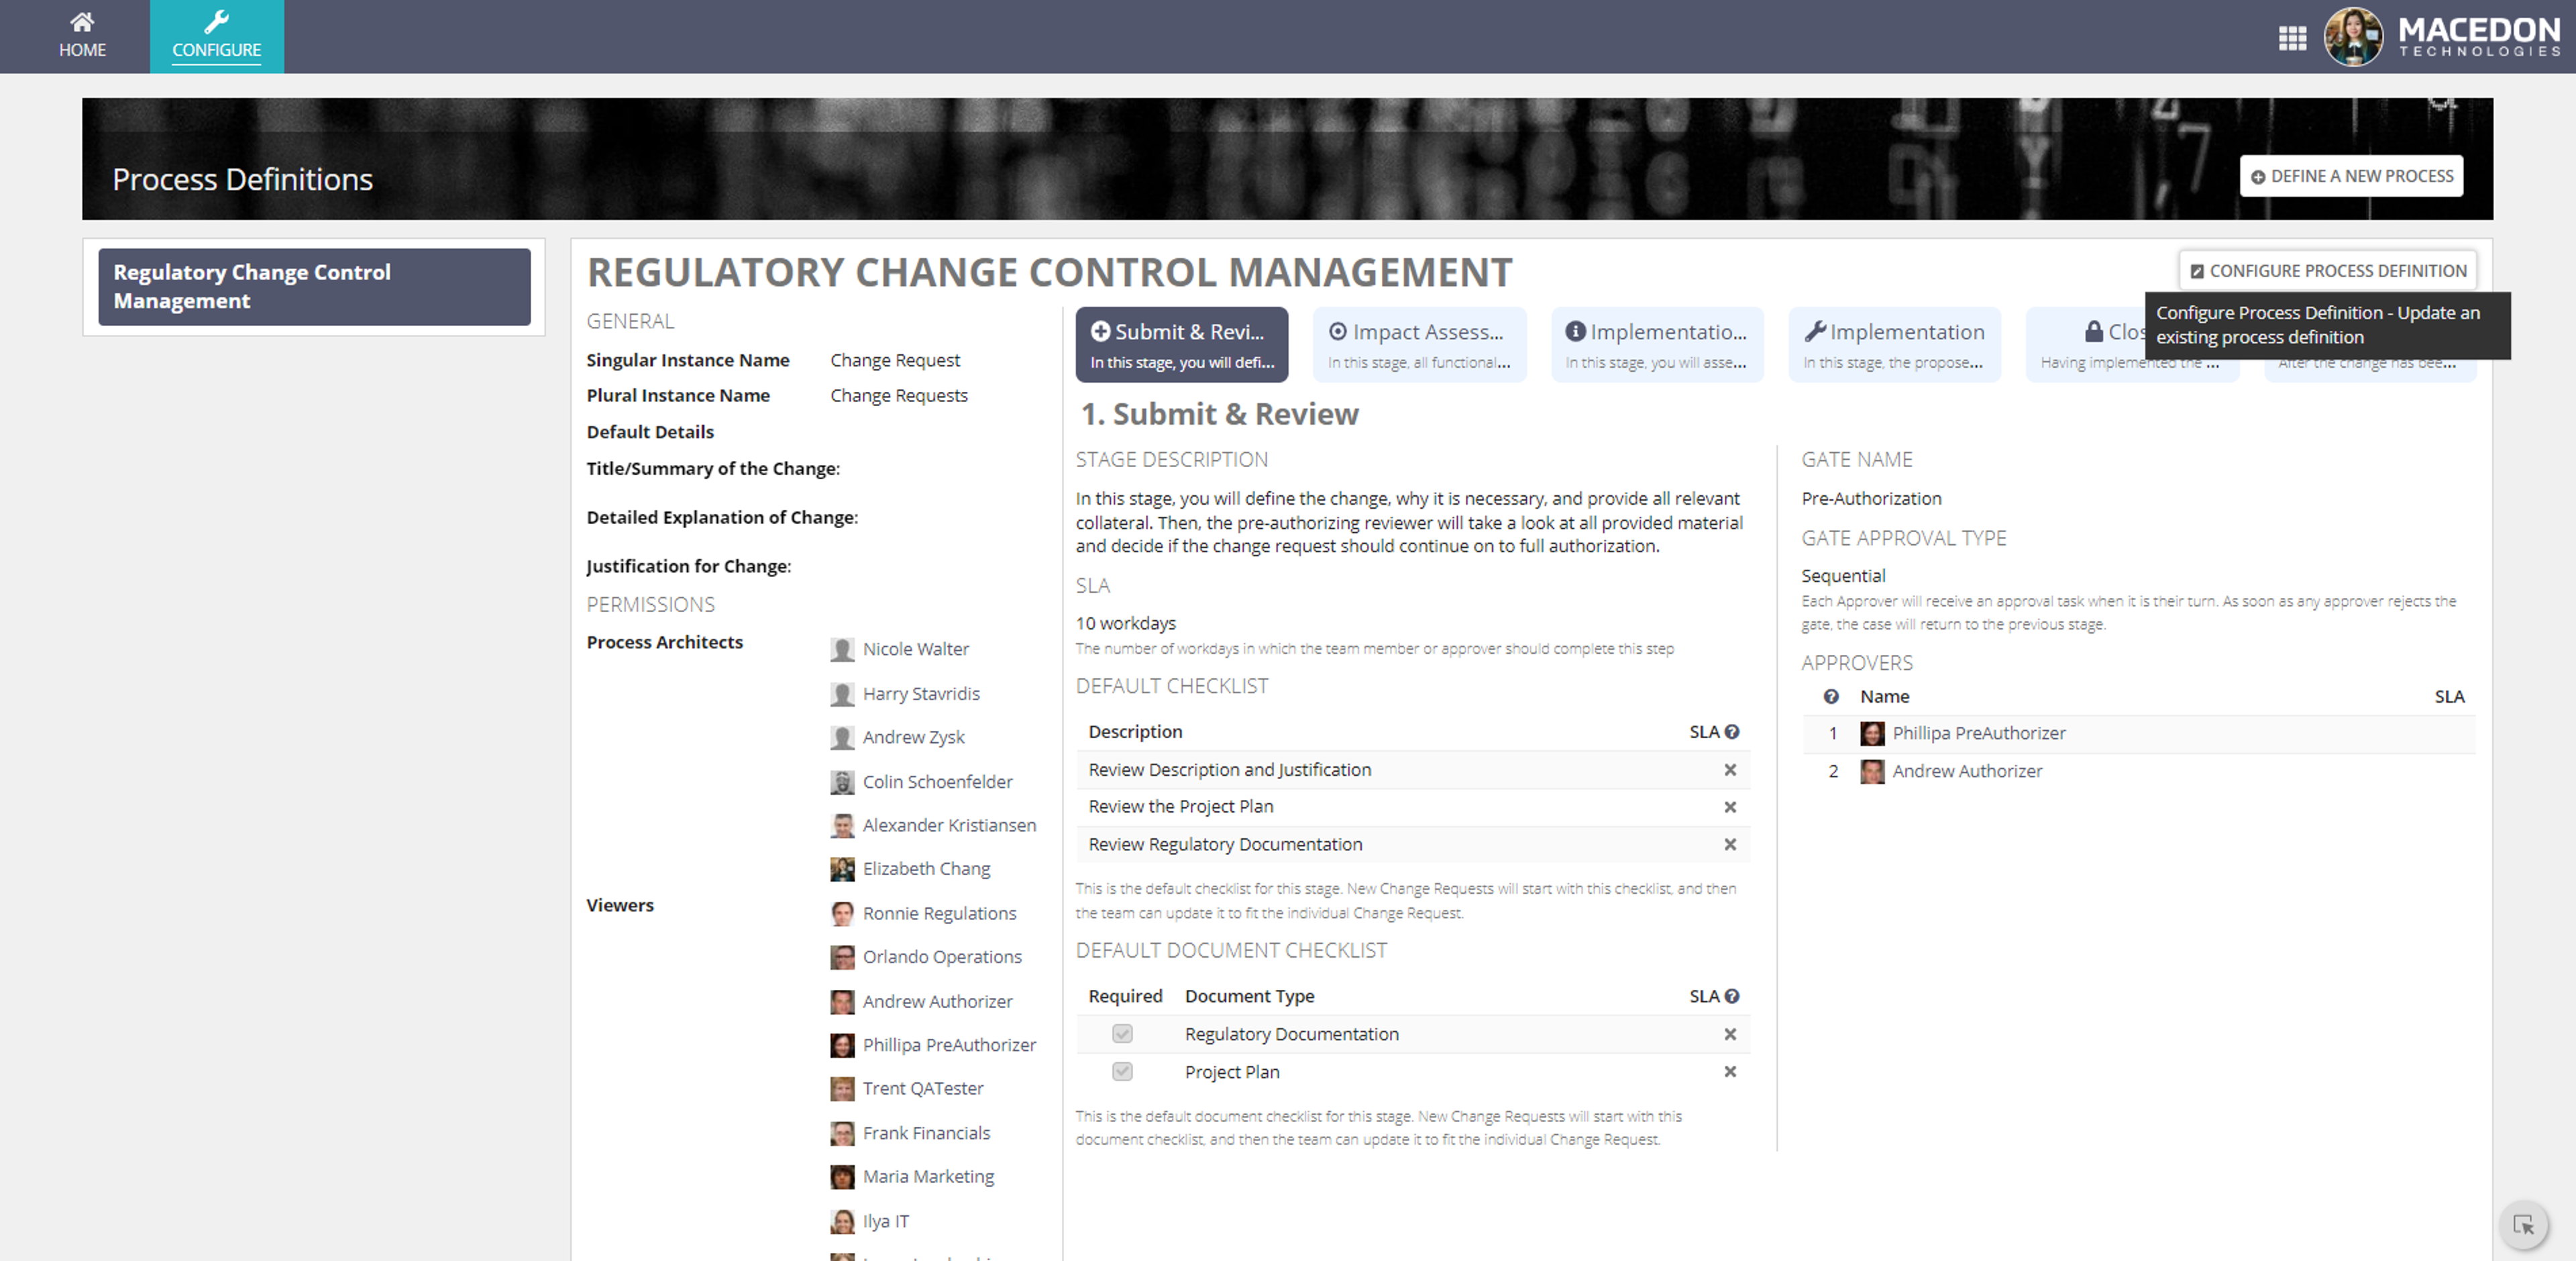
Task: Click the Default Checklist SLA help icon
Action: point(1732,732)
